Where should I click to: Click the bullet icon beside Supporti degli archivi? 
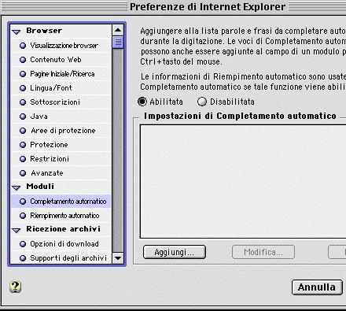[23, 258]
